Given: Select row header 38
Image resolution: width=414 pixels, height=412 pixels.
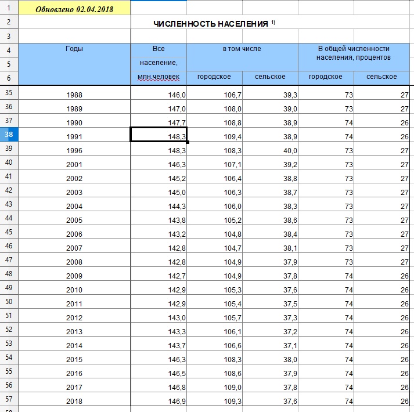Looking at the screenshot, I should (9, 135).
